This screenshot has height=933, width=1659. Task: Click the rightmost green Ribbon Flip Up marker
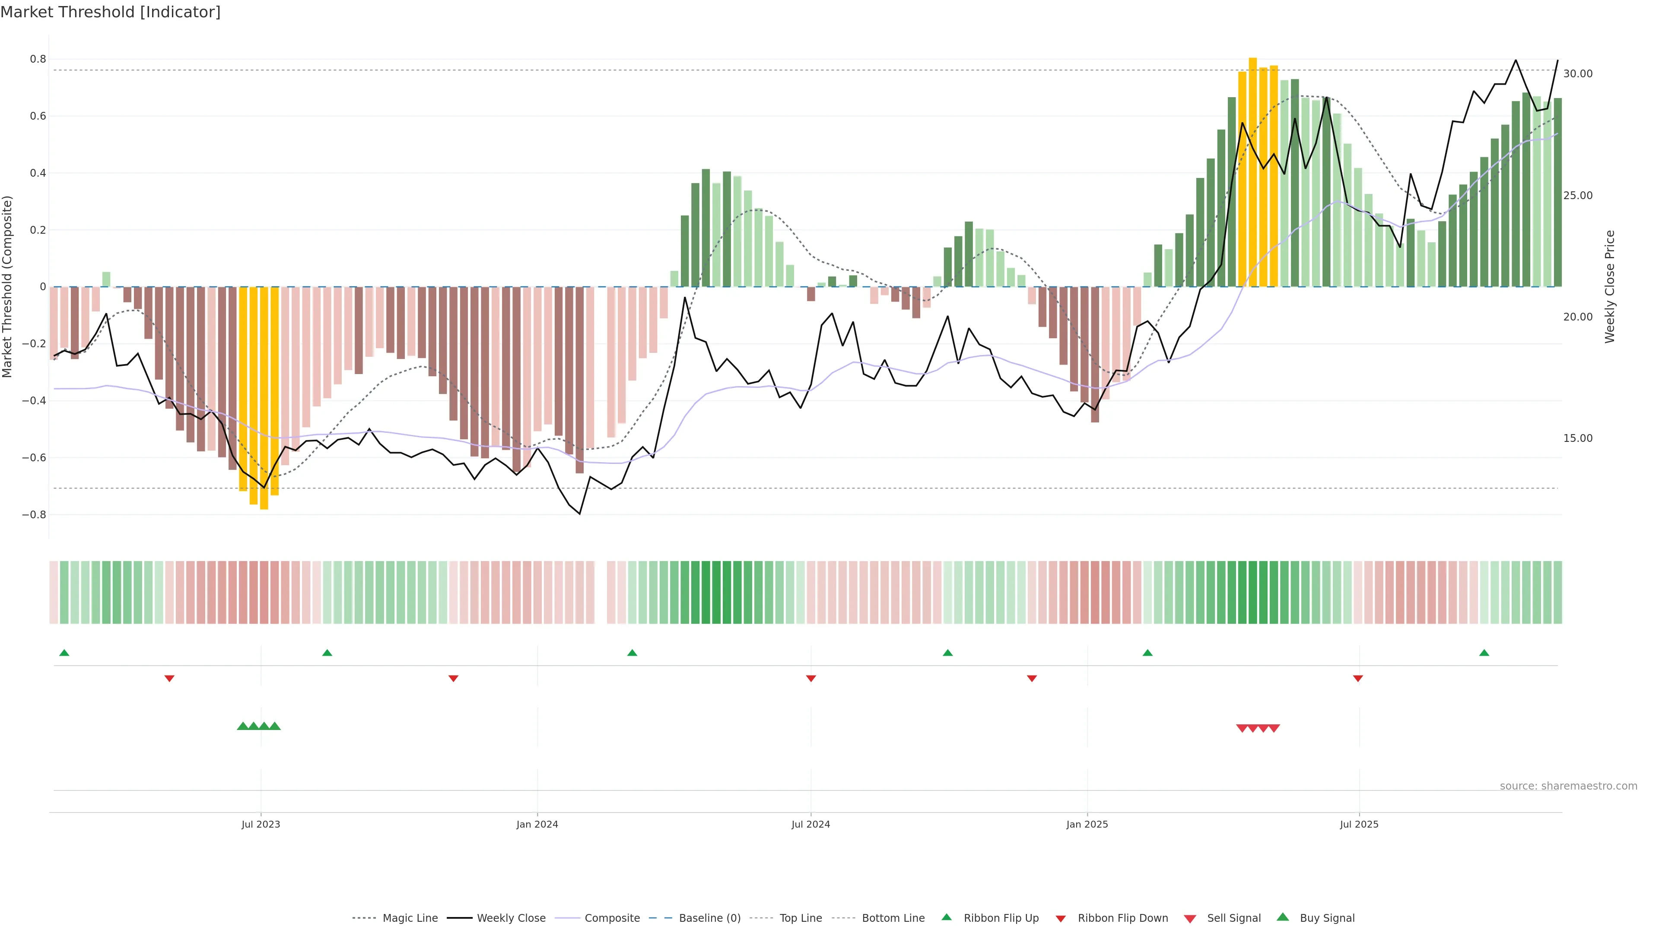[1484, 653]
